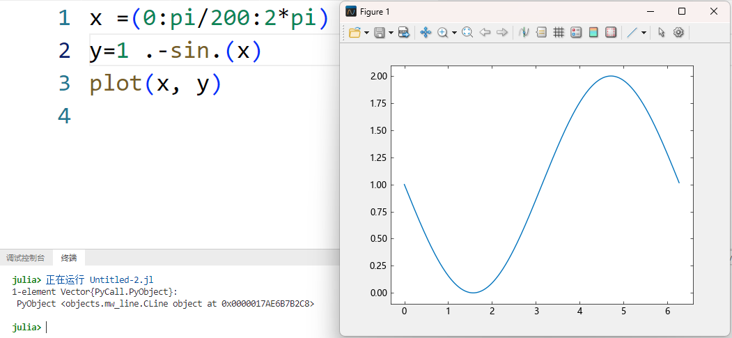Toggle the colorbar display
The image size is (732, 338).
(593, 32)
